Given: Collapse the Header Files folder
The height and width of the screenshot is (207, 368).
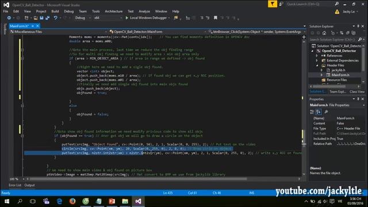Looking at the screenshot, I should 317,66.
